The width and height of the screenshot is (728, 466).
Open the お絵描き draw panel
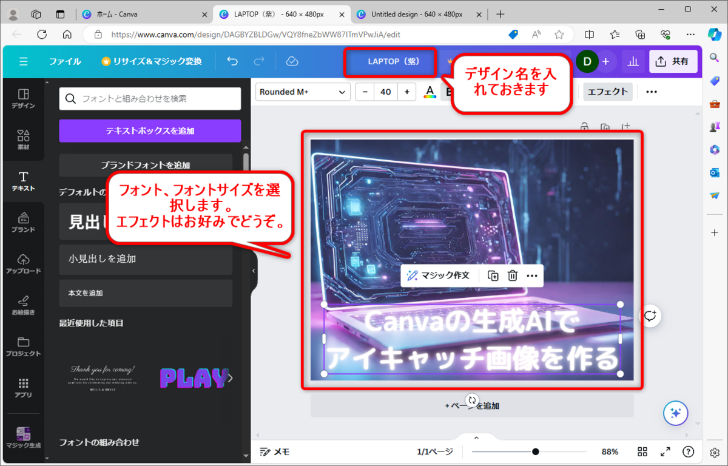pos(23,305)
